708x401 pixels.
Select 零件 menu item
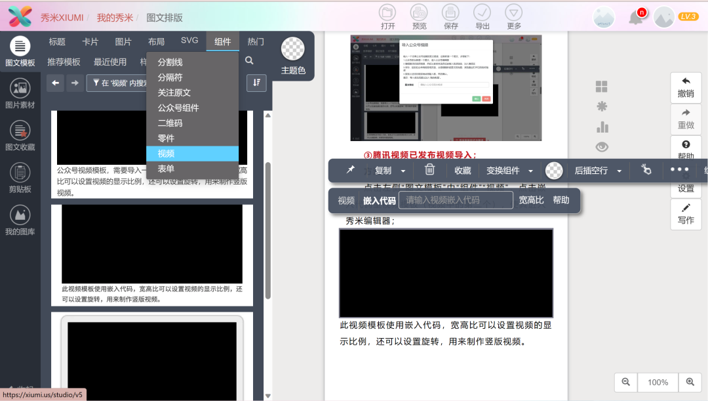pyautogui.click(x=192, y=138)
